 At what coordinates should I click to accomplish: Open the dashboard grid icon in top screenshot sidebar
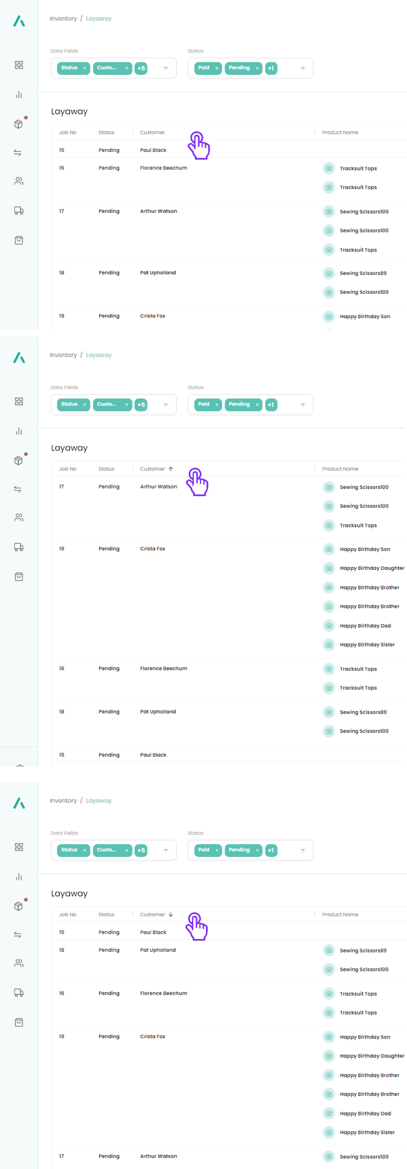click(19, 65)
